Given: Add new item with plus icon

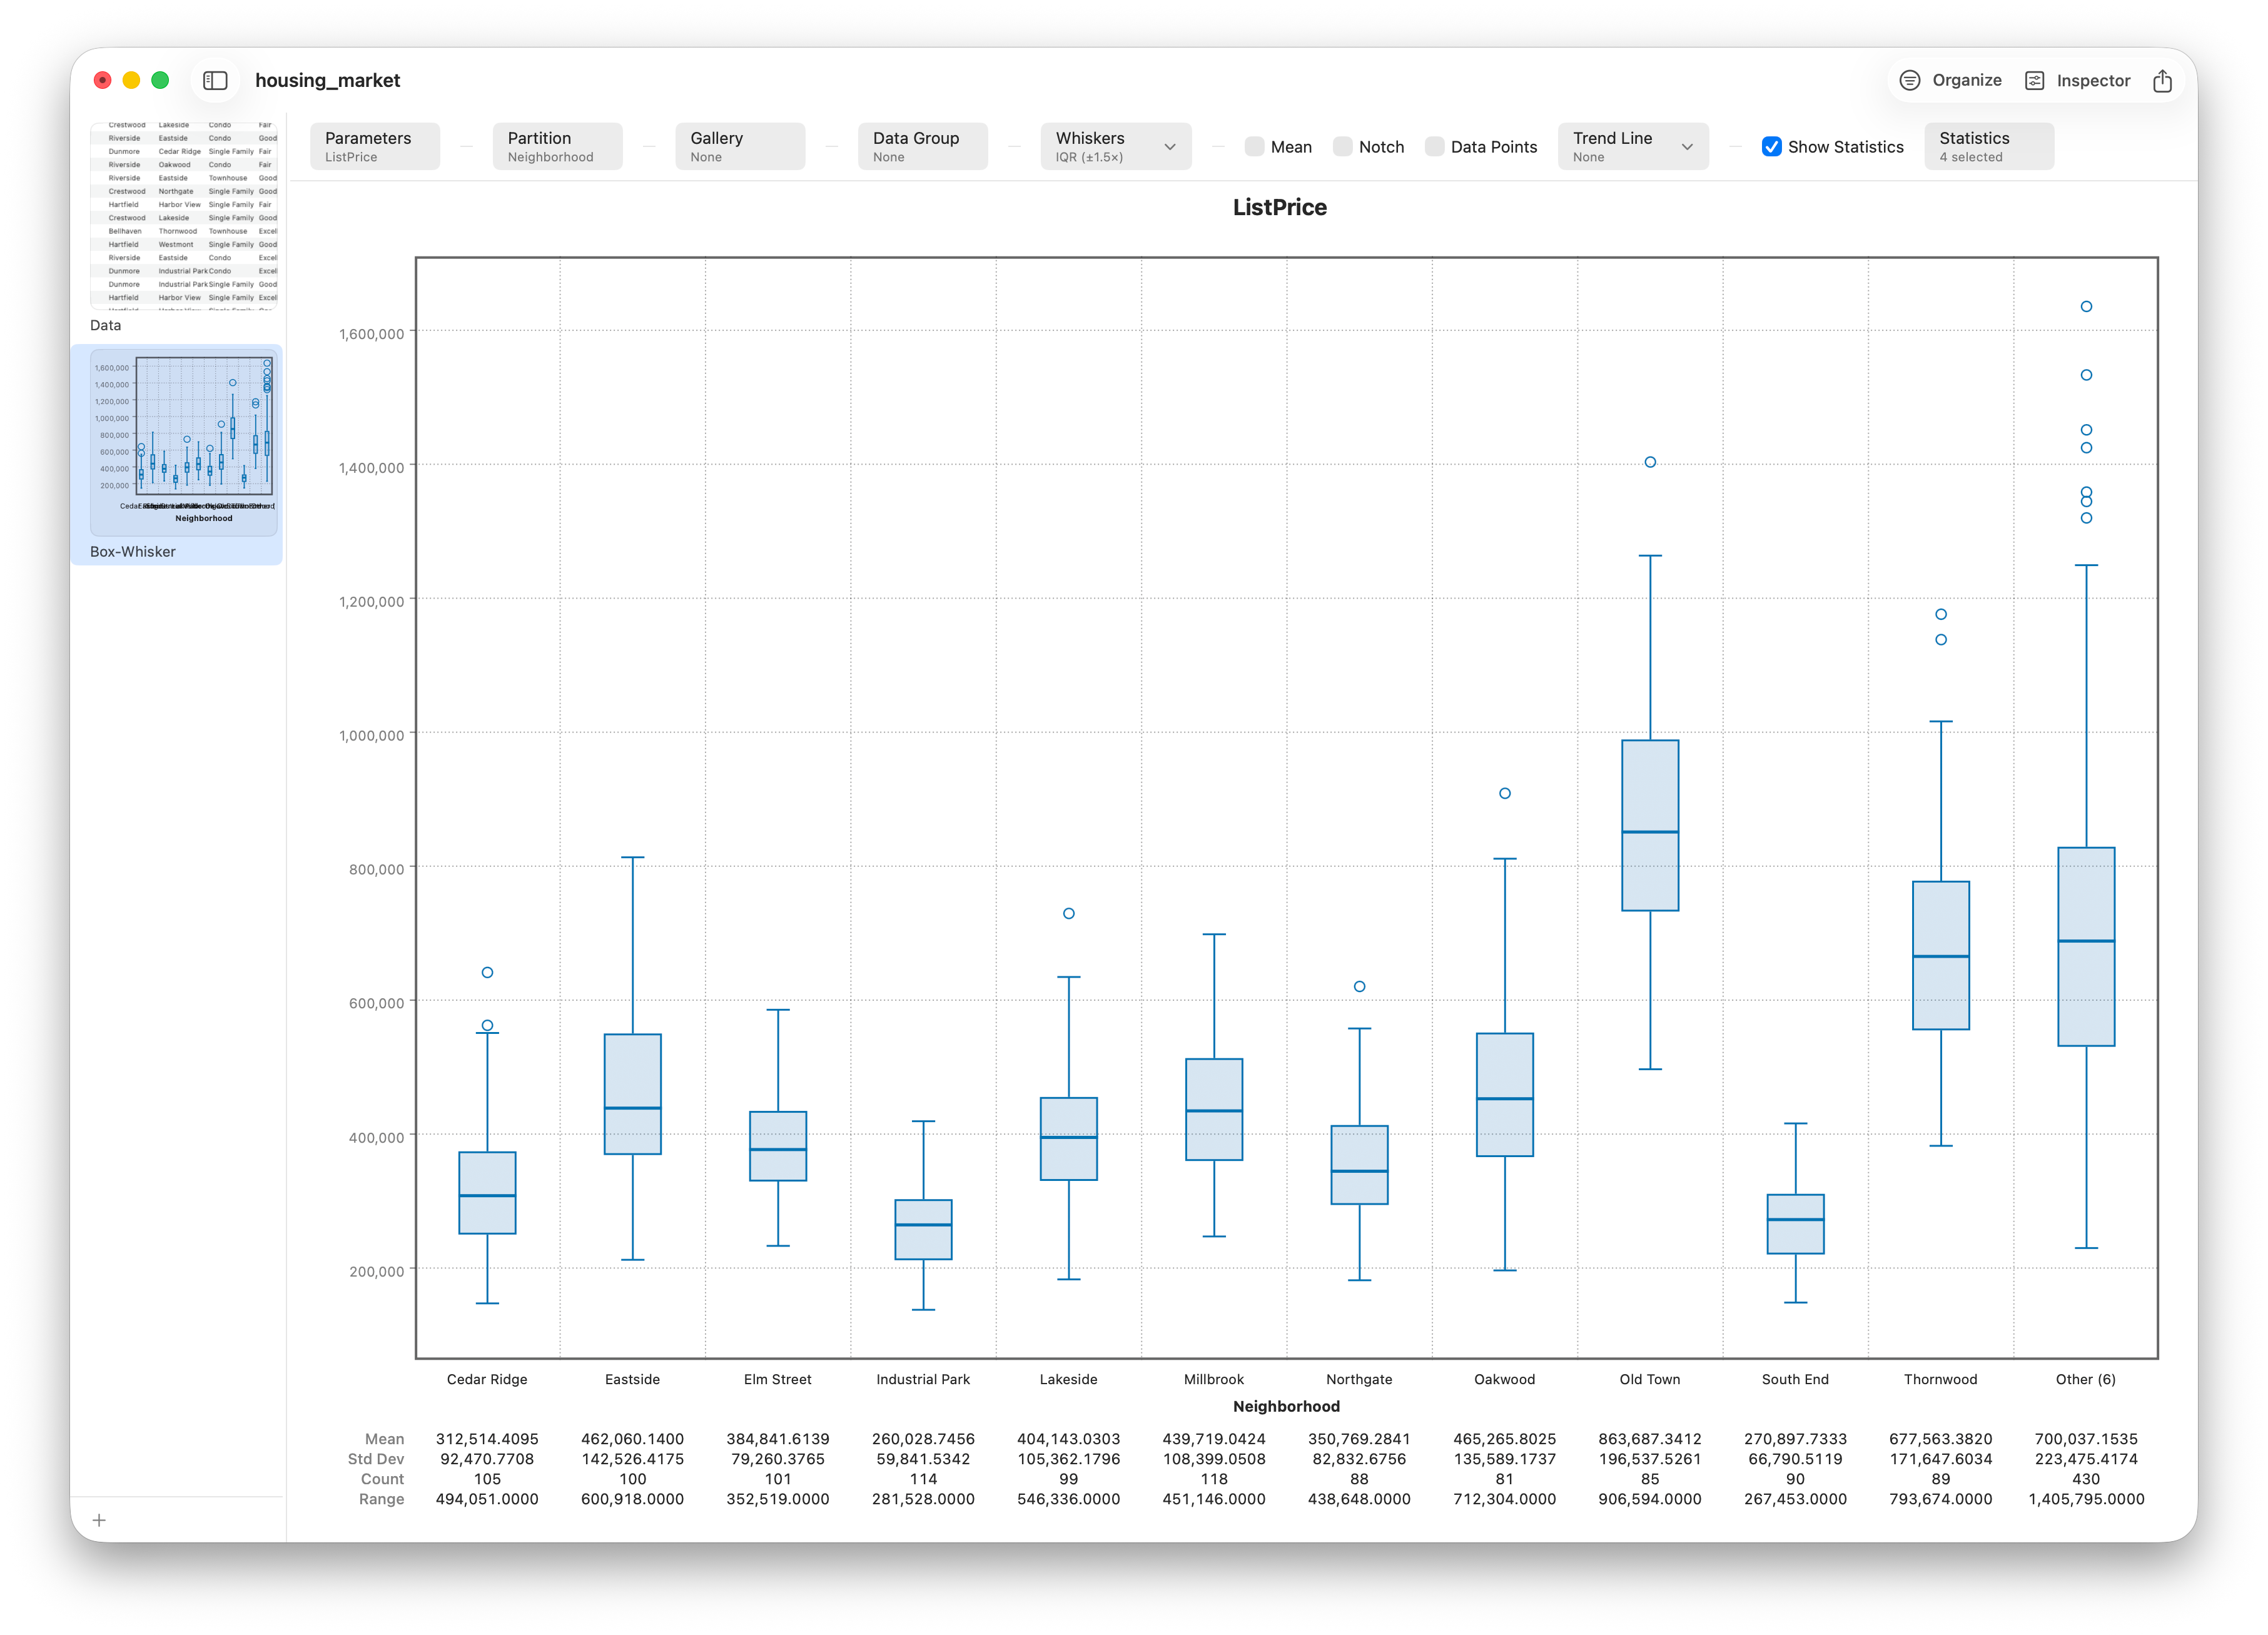Looking at the screenshot, I should (99, 1520).
